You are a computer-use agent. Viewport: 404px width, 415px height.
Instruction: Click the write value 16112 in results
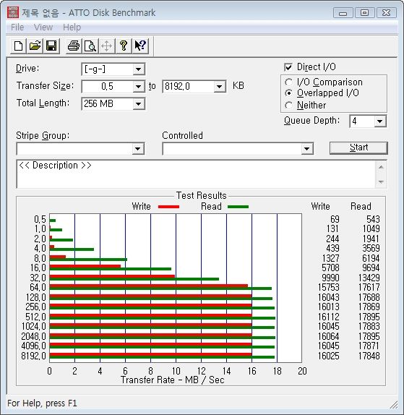click(328, 317)
